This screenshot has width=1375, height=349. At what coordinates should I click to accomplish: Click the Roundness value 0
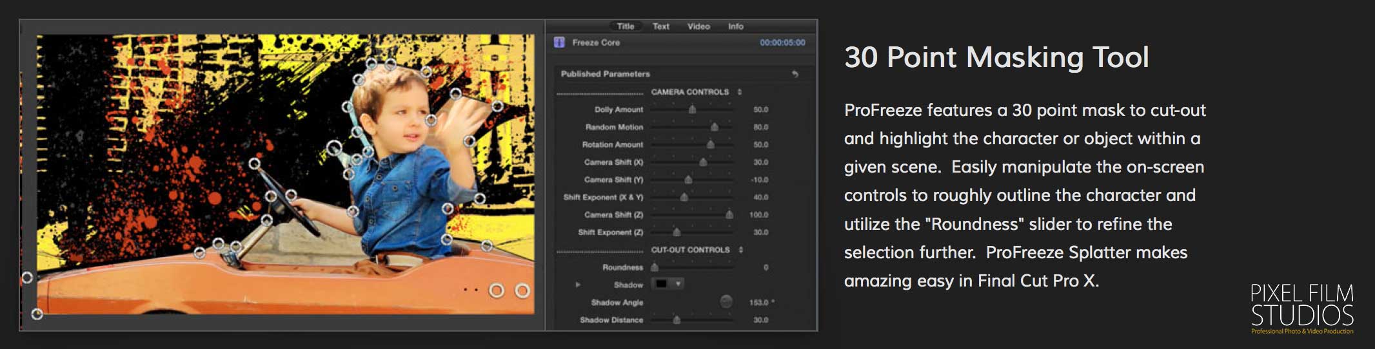click(x=766, y=267)
